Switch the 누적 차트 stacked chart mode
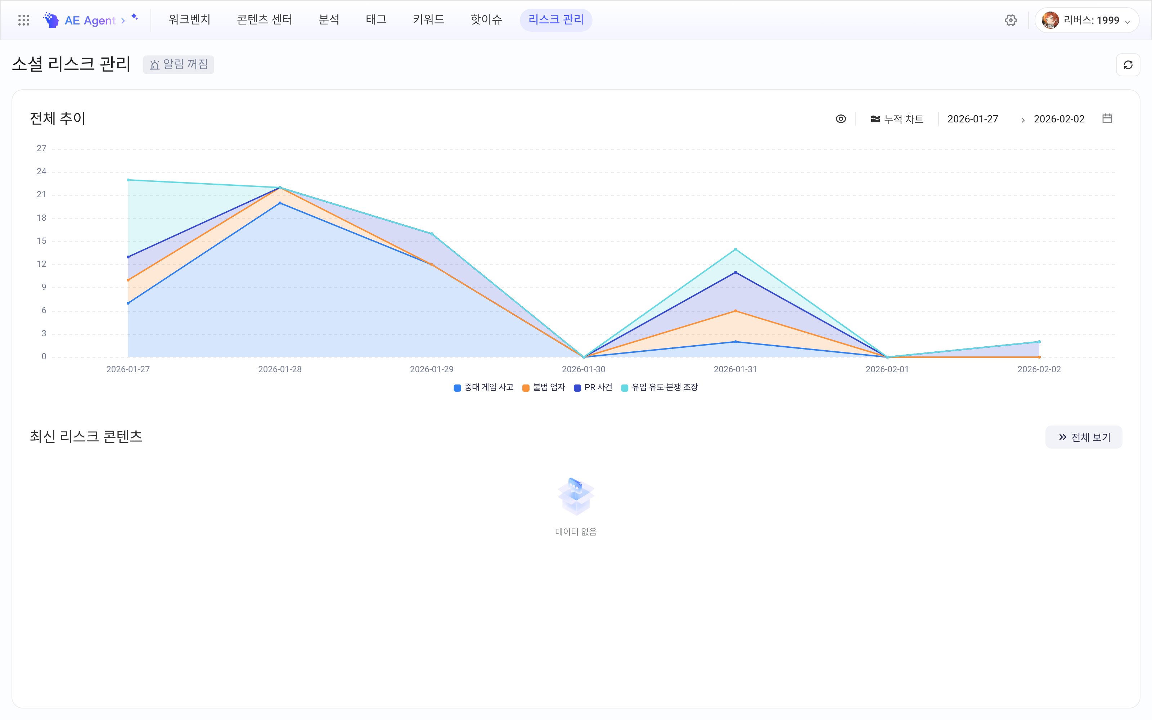Viewport: 1152px width, 720px height. pyautogui.click(x=897, y=118)
